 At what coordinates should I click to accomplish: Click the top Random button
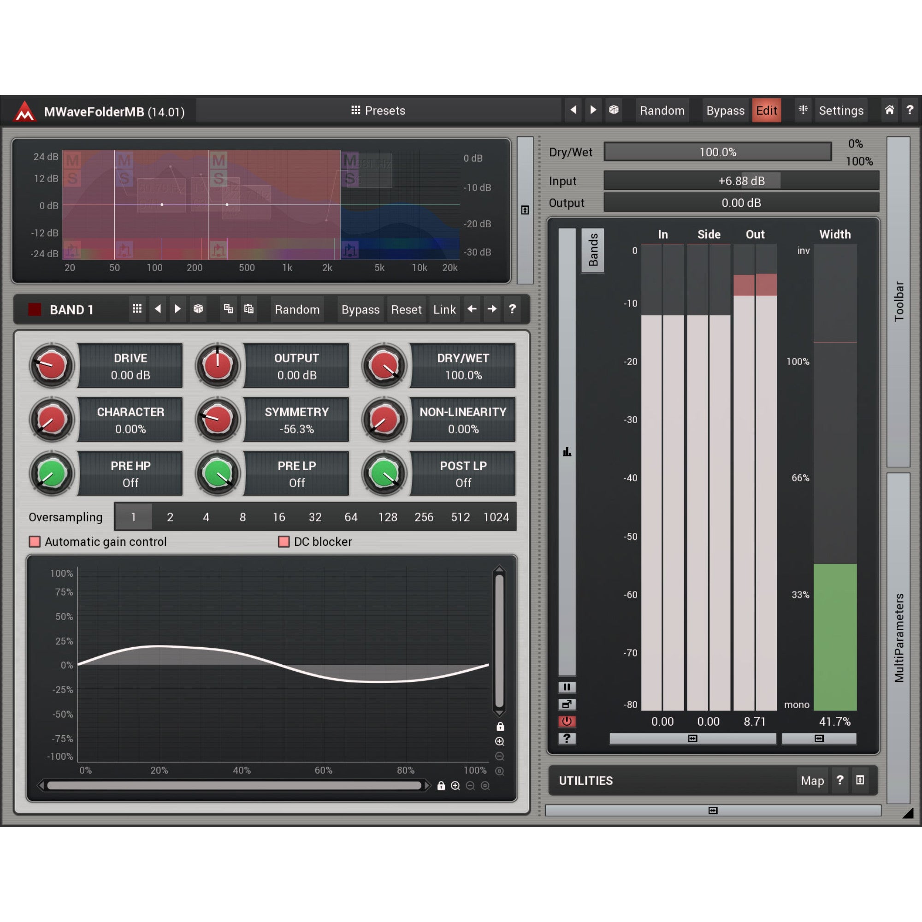[662, 111]
